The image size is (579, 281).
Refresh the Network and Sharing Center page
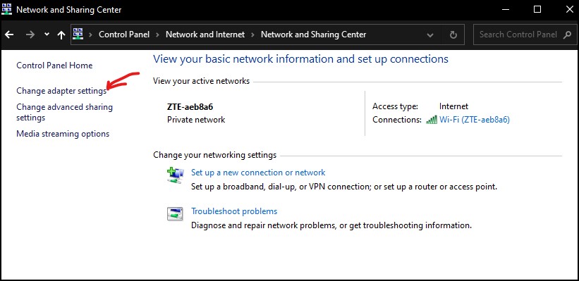(453, 35)
